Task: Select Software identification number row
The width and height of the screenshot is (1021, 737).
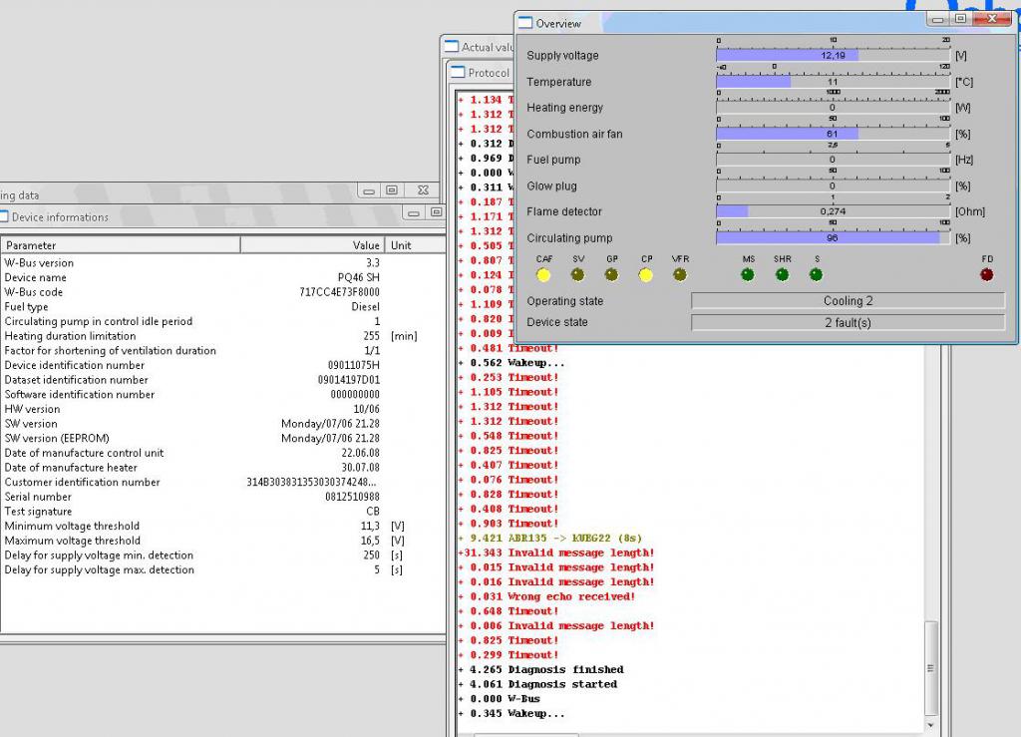Action: pos(222,395)
